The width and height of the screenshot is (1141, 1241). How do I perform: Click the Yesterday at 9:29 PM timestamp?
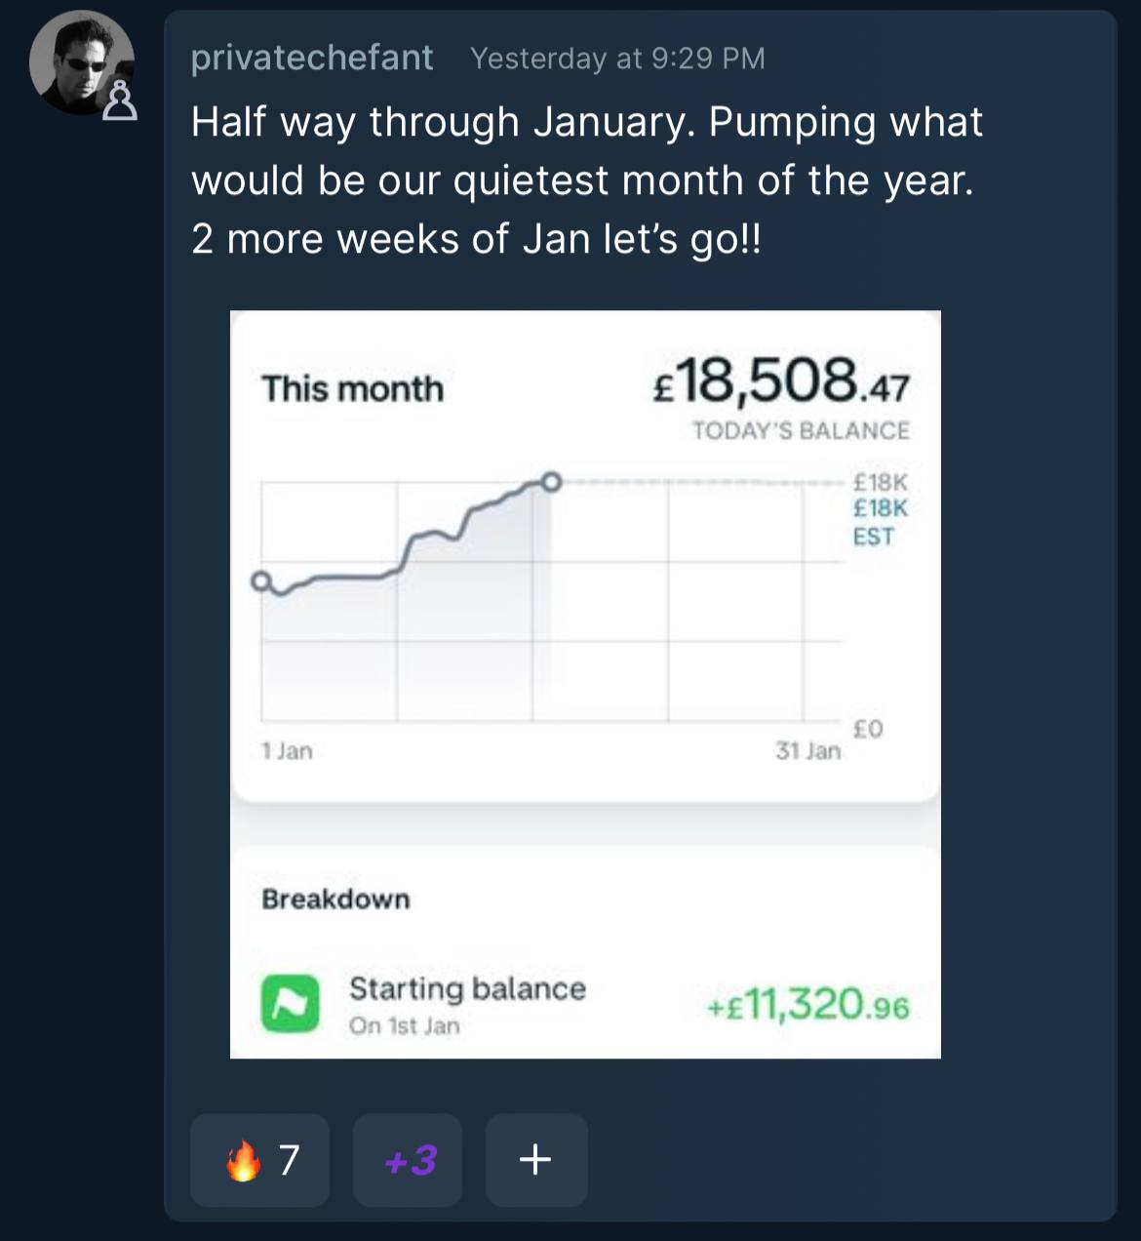tap(617, 59)
